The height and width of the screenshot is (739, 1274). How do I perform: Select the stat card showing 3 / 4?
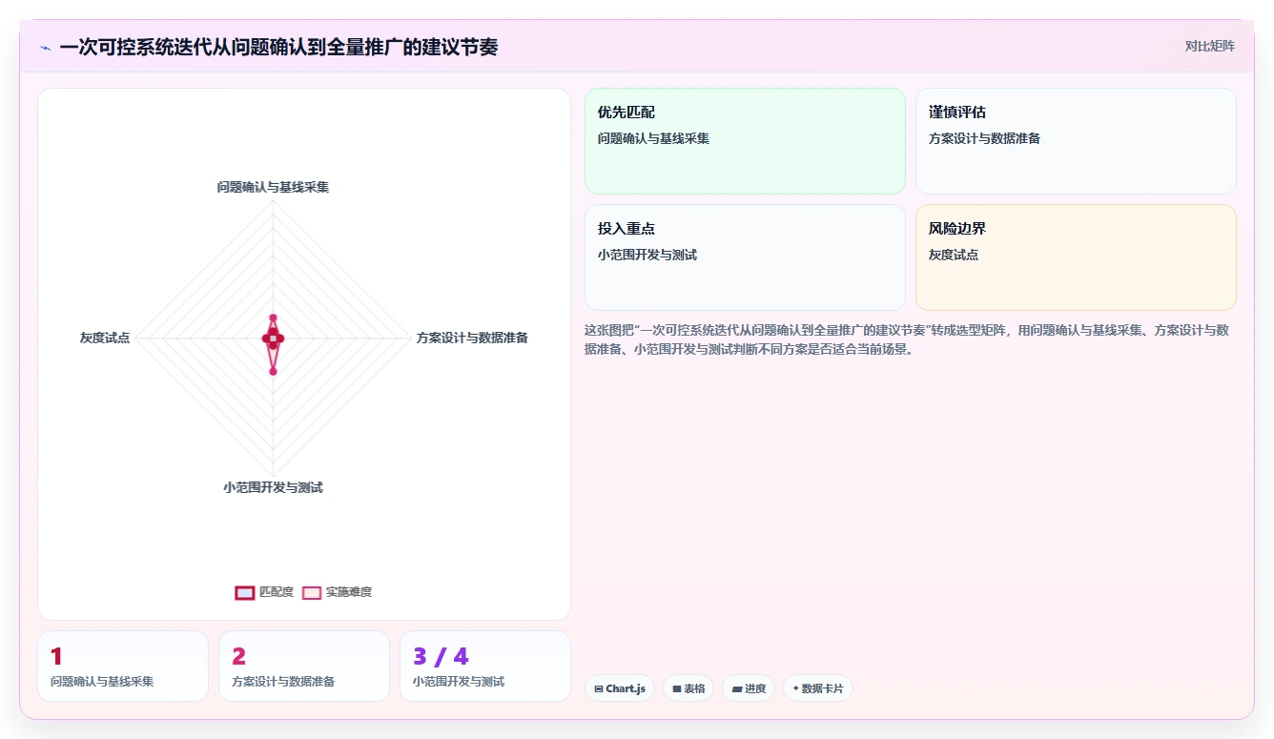click(x=485, y=666)
